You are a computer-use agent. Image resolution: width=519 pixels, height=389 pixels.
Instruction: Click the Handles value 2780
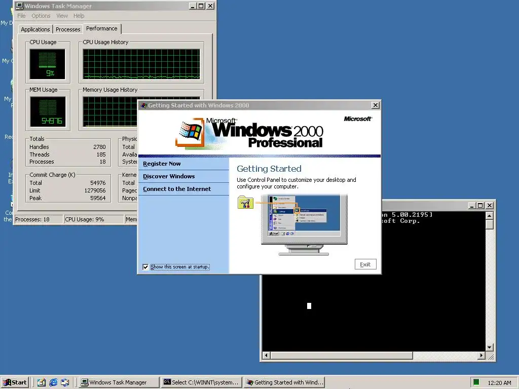(x=99, y=147)
